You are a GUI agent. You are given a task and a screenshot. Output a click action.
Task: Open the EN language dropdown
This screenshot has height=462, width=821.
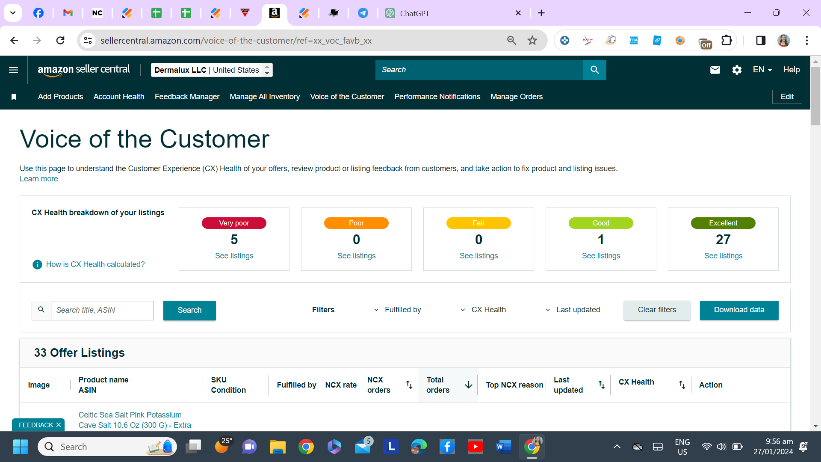pyautogui.click(x=762, y=70)
